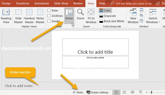Open Handout Master view

pyautogui.click(x=29, y=16)
